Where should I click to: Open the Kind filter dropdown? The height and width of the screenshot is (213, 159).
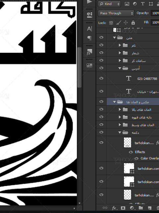coord(109,4)
